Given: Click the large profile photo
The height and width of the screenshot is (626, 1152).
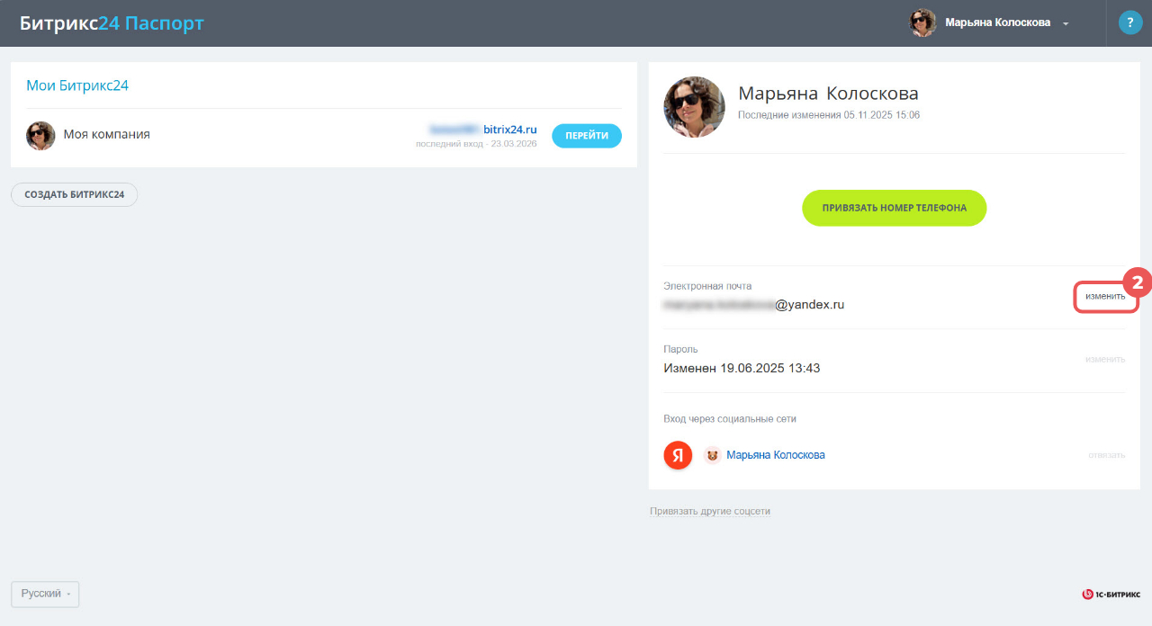Looking at the screenshot, I should click(695, 107).
